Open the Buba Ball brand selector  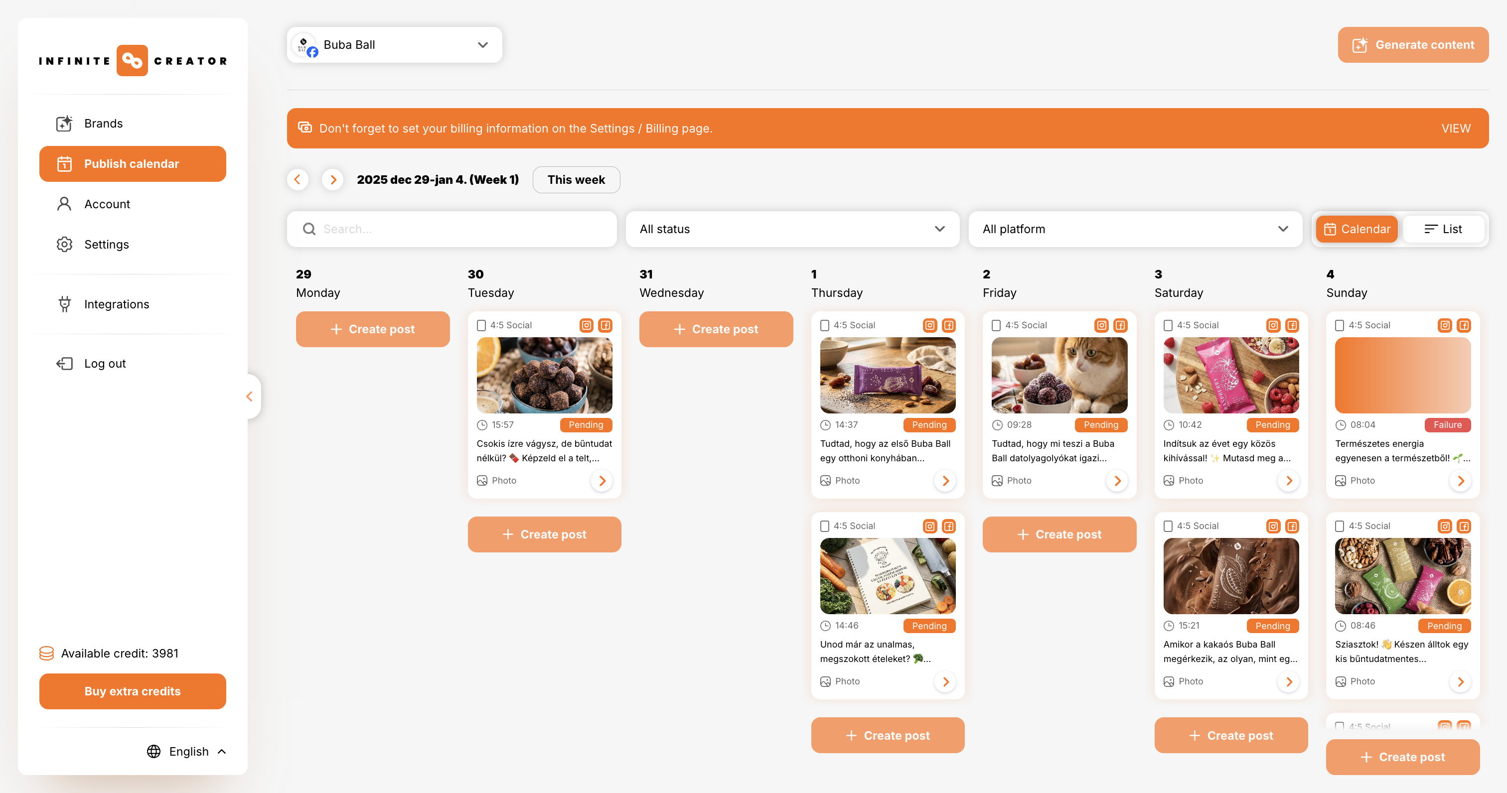(x=394, y=44)
